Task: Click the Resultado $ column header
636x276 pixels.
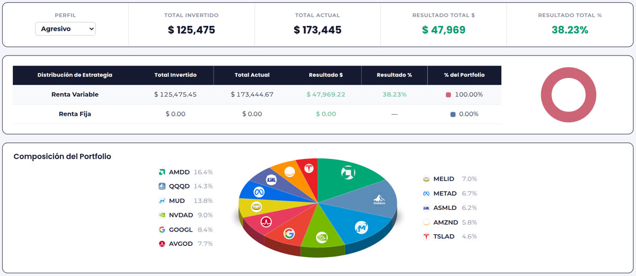Action: tap(326, 75)
